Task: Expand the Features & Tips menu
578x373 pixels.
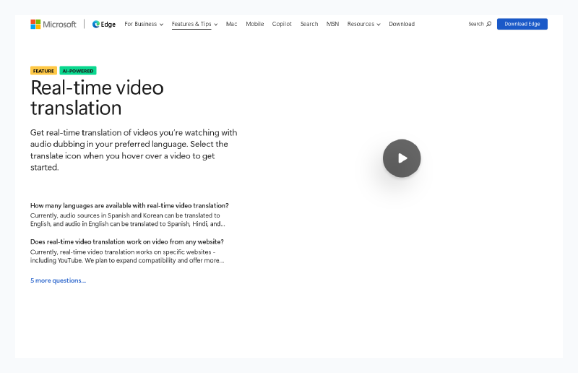Action: (194, 24)
